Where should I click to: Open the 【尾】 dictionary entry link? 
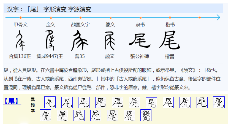click(12, 101)
